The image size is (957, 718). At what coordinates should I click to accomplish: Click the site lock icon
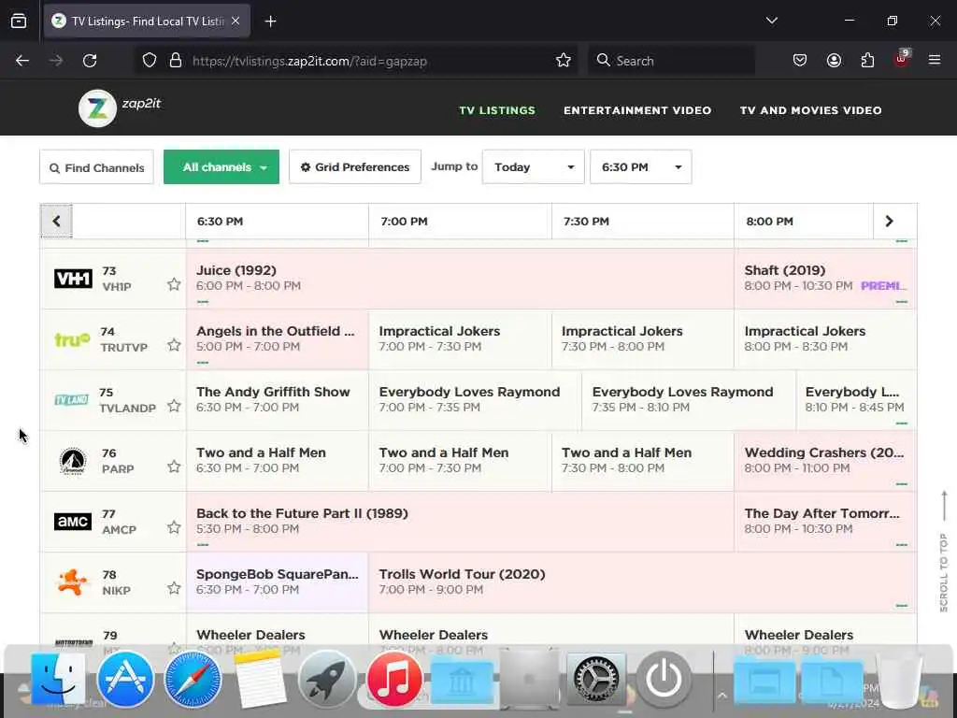click(x=176, y=61)
